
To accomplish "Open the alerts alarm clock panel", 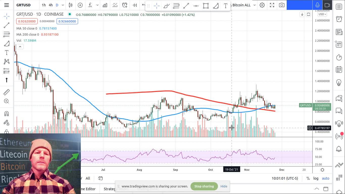I will point(339,19).
